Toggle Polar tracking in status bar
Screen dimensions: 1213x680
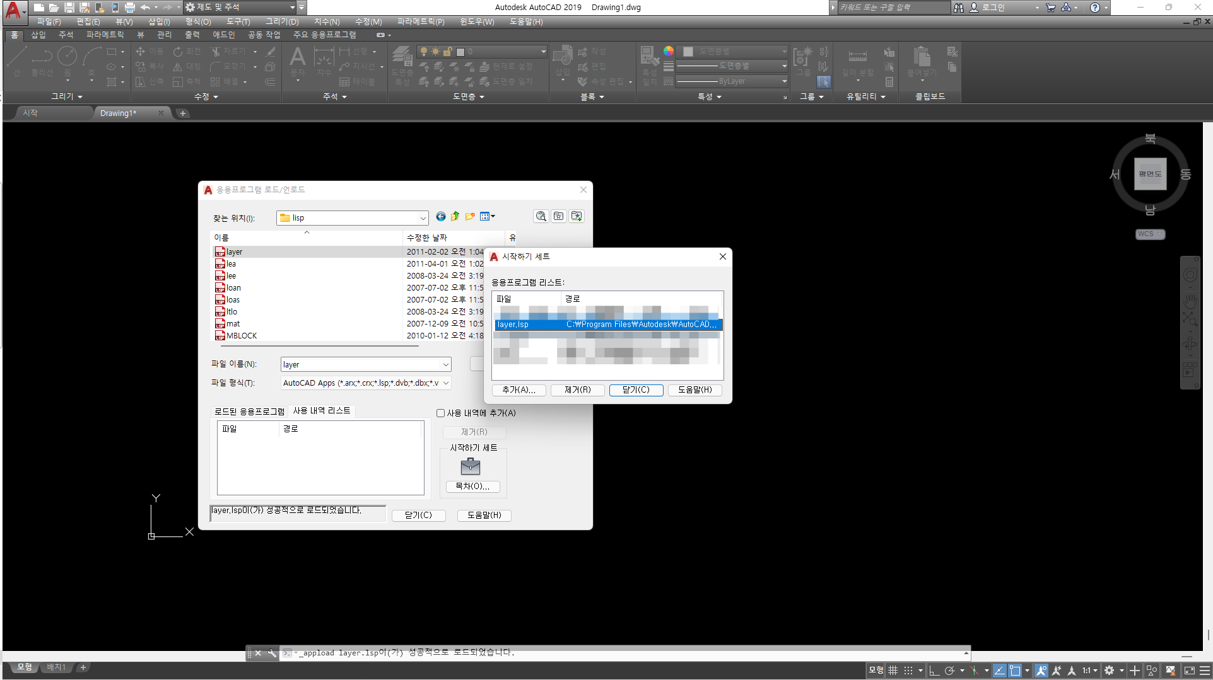pyautogui.click(x=950, y=671)
